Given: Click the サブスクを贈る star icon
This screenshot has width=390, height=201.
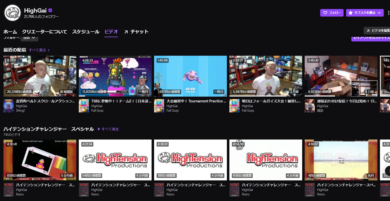Looking at the screenshot, I should click(351, 13).
